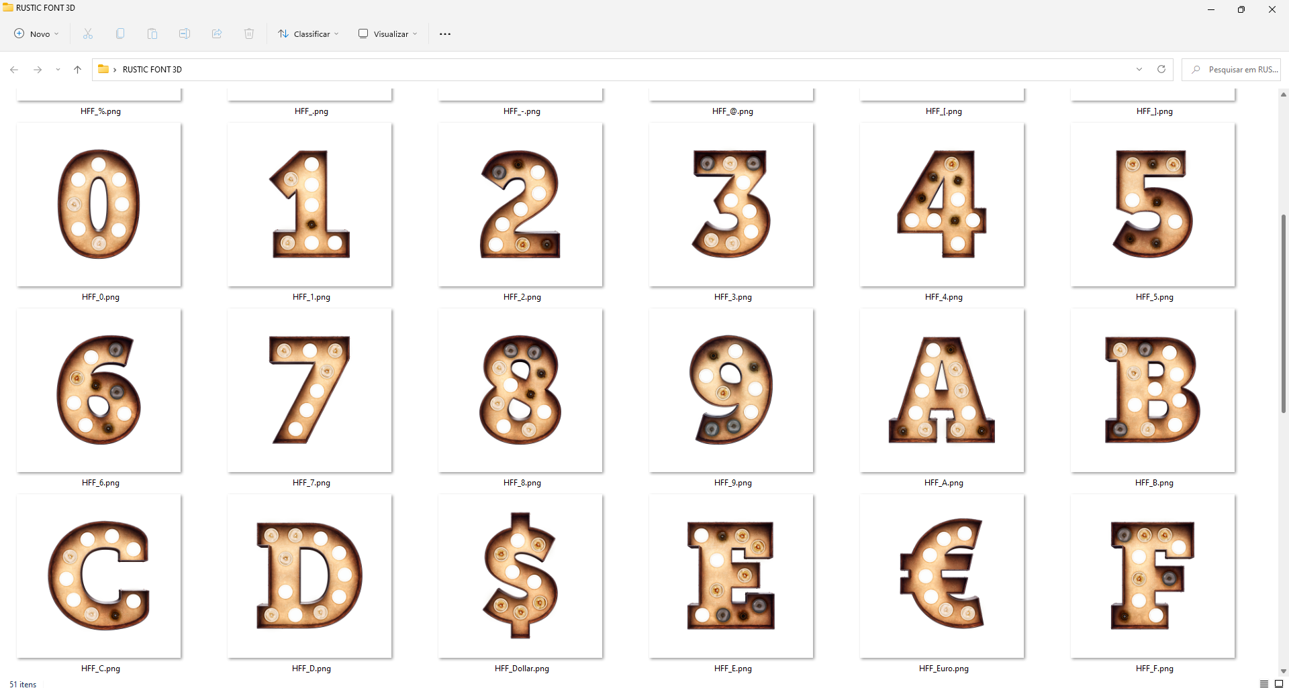
Task: Open the Novo menu
Action: pos(36,34)
